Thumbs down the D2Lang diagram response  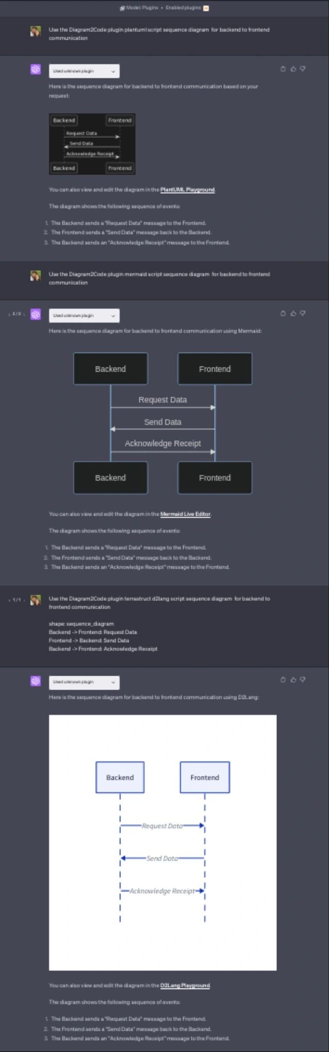click(303, 680)
